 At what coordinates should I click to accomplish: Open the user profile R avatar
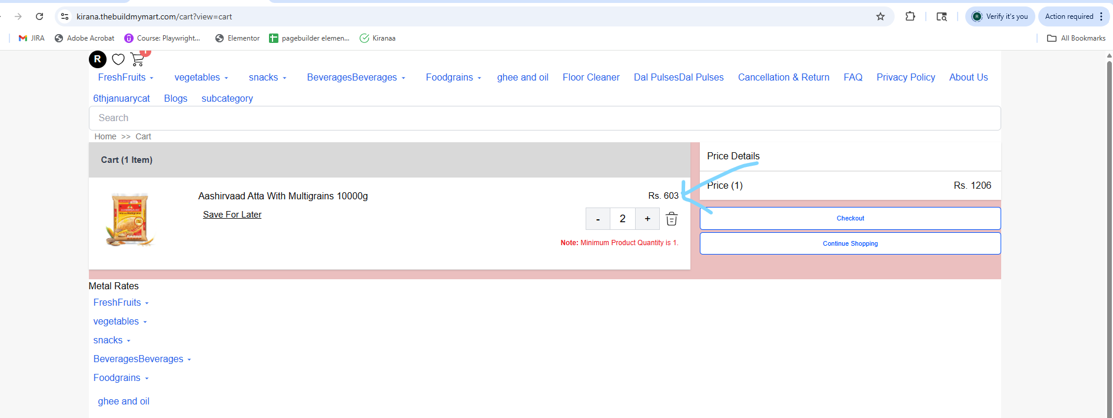(x=98, y=59)
